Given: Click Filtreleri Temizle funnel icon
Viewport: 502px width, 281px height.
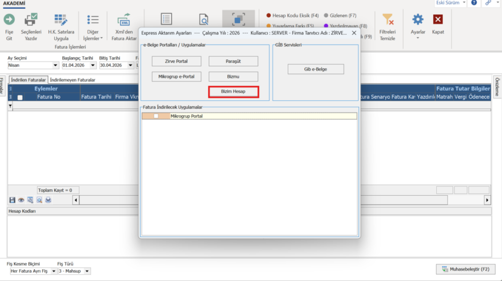Looking at the screenshot, I should 387,20.
